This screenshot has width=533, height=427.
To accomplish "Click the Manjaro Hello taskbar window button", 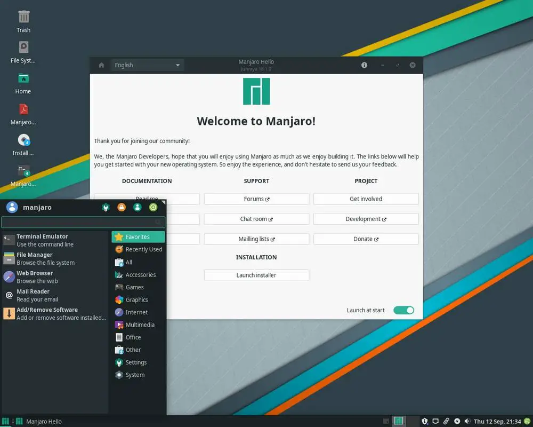I will [39, 421].
